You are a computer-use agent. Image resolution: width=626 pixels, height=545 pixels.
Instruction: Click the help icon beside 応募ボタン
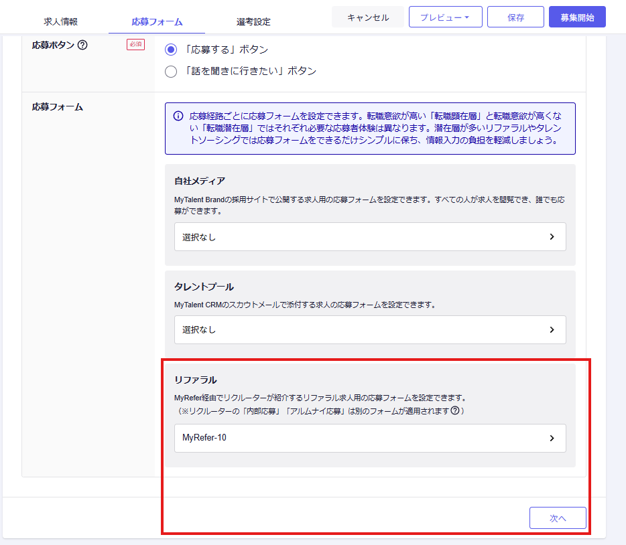(82, 46)
